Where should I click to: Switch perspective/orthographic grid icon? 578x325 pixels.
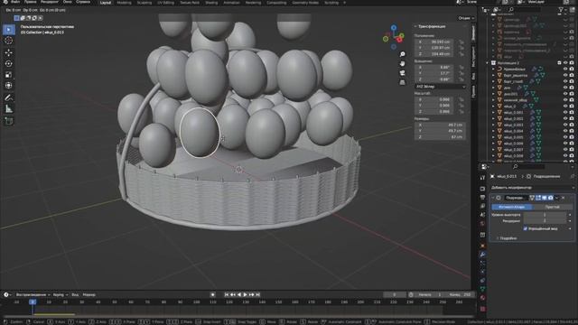(x=402, y=82)
